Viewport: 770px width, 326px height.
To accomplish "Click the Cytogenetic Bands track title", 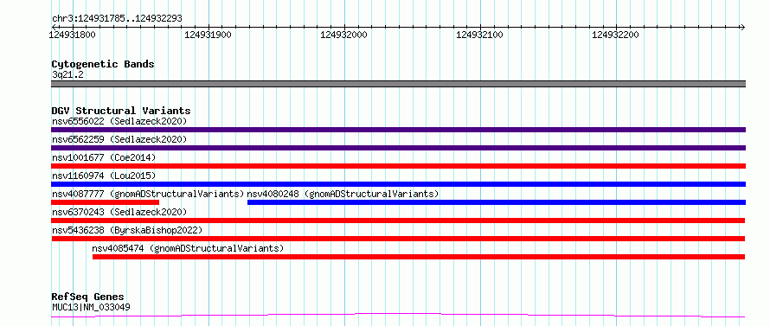I will click(103, 64).
